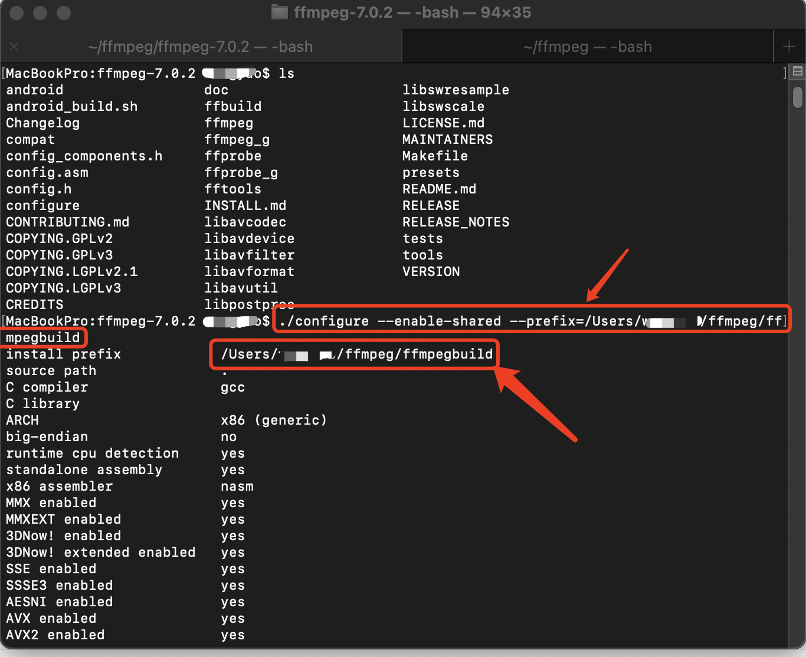Click 'INSTALL.md' in the listing
Viewport: 806px width, 657px height.
(245, 206)
